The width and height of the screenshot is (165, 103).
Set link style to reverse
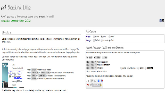pyautogui.click(x=145, y=68)
